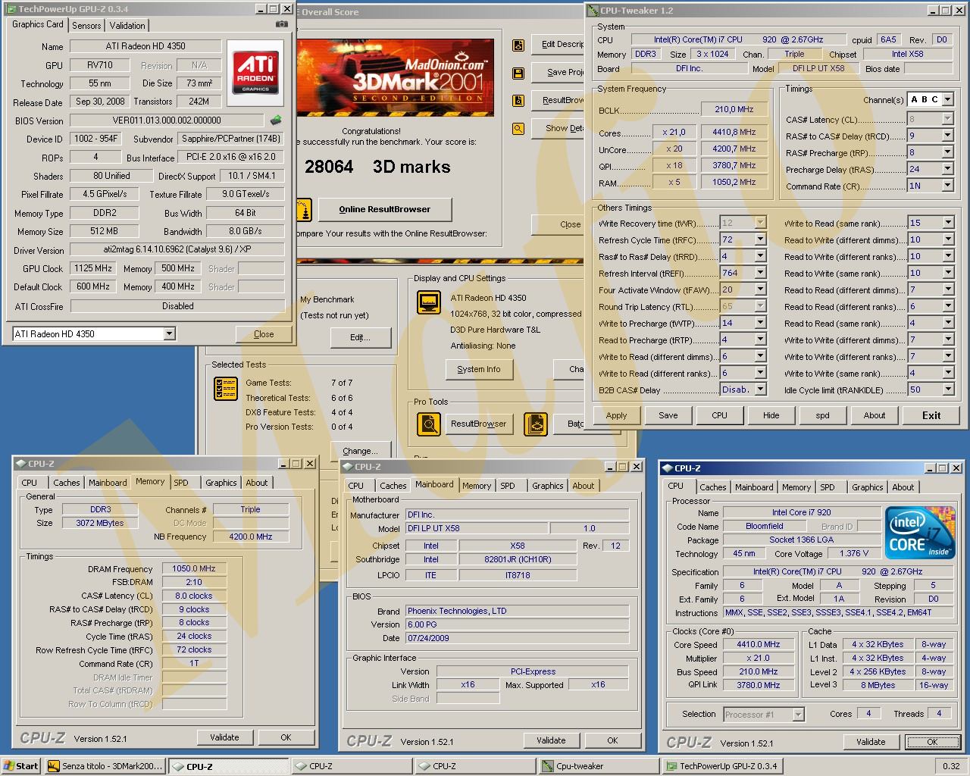Viewport: 970px width, 776px height.
Task: Switch to the Validation tab in GPU-Z
Action: (x=127, y=25)
